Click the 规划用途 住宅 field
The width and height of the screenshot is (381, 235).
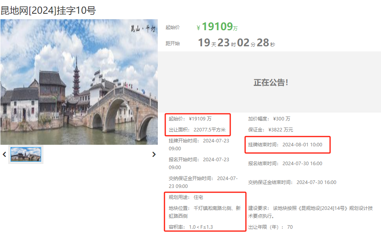[x=186, y=197]
